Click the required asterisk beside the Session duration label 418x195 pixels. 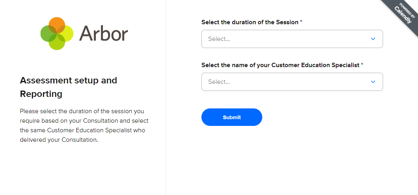(x=301, y=22)
